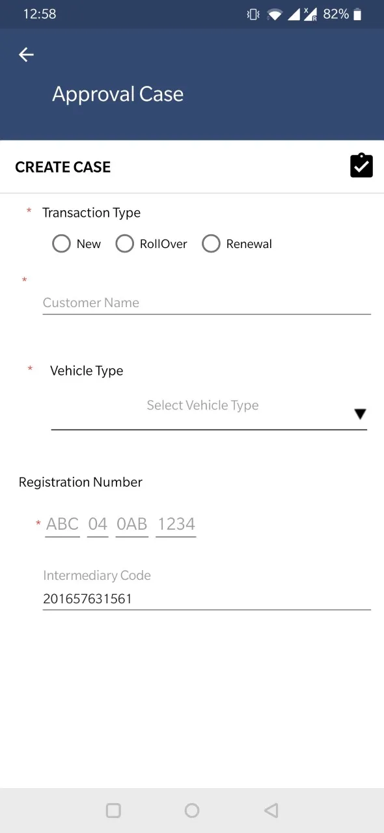Tap the 04 registration field
This screenshot has width=384, height=833.
click(98, 524)
